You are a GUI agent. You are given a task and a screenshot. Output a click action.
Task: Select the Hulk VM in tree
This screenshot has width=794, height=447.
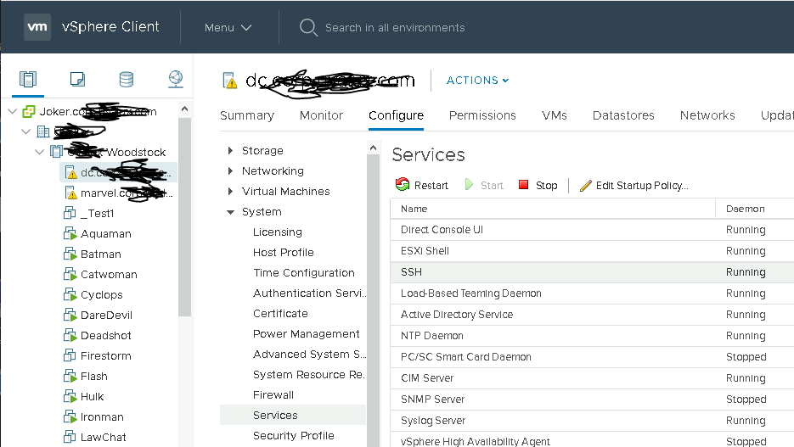click(93, 396)
